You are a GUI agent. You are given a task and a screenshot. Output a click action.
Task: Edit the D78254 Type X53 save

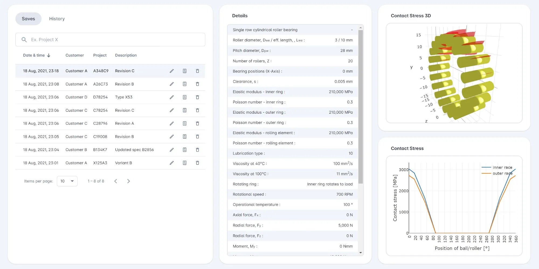coord(172,97)
